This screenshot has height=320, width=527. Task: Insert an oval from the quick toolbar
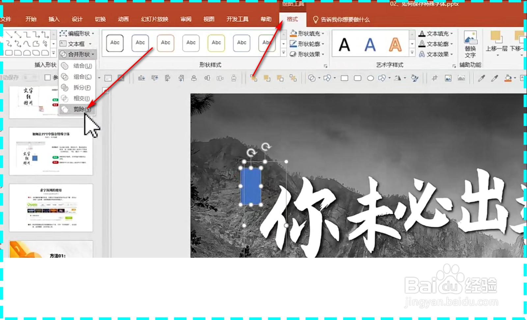coord(371,78)
